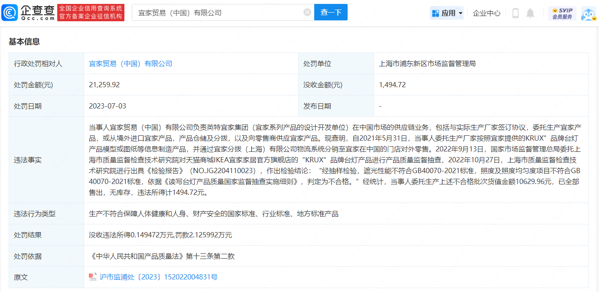
Task: Click the small crown badge on the avatar
Action: [x=594, y=18]
